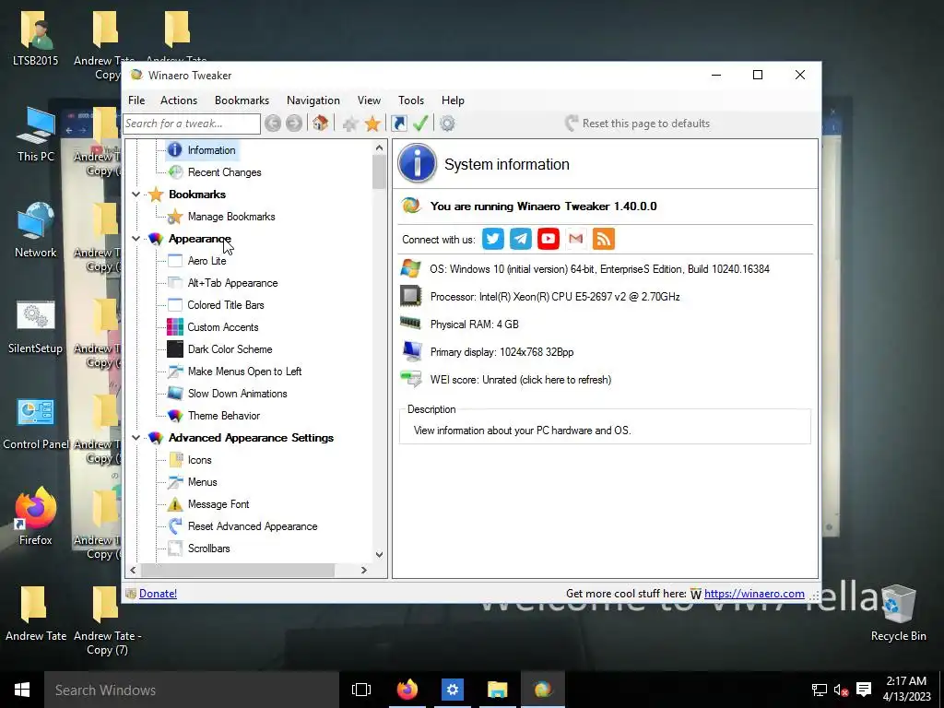Click the Task View taskbar button
Viewport: 944px width, 708px height.
(x=361, y=690)
